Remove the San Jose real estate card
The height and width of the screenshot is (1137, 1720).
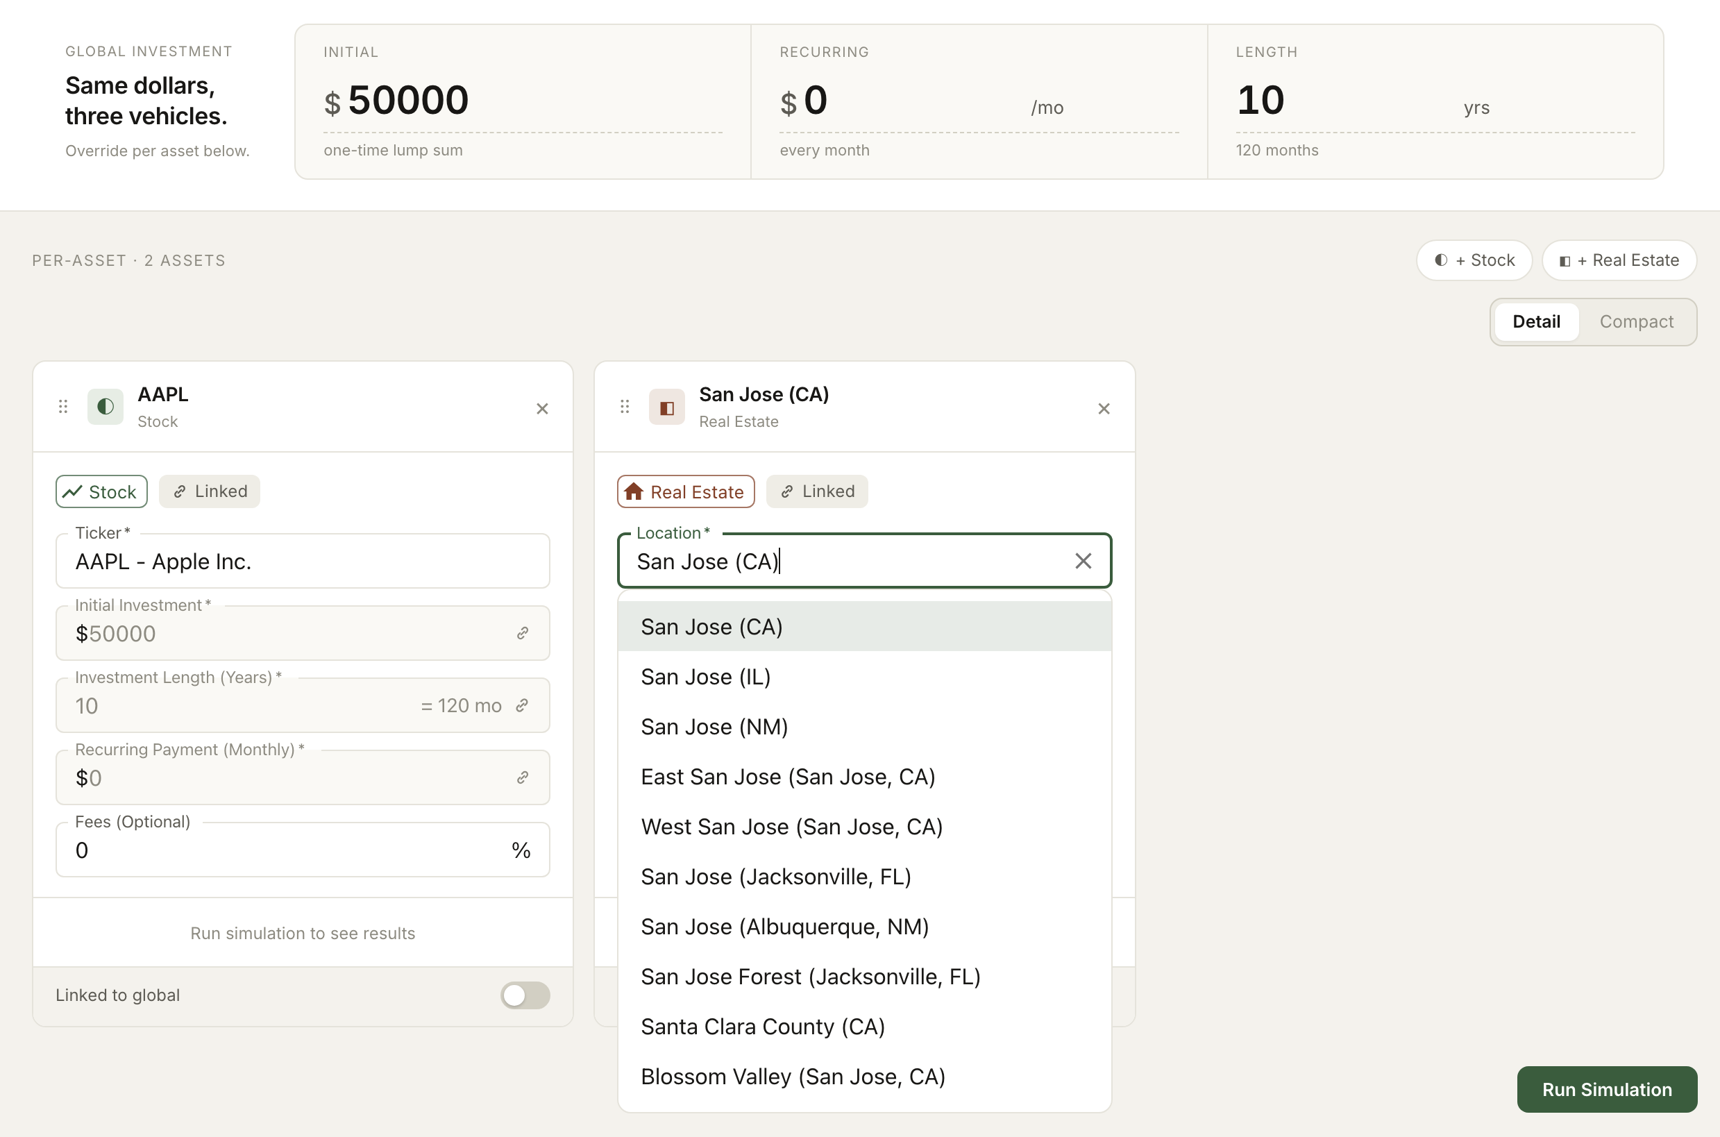1104,409
